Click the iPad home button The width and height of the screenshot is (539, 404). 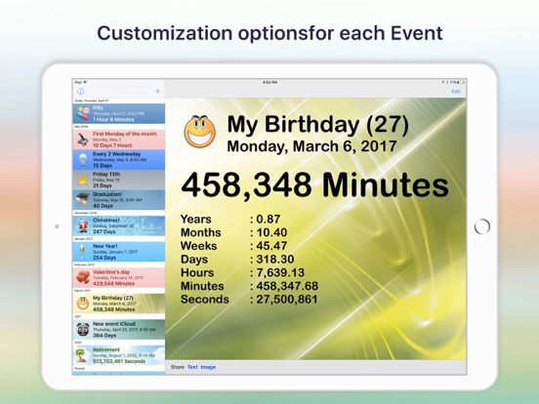click(482, 226)
